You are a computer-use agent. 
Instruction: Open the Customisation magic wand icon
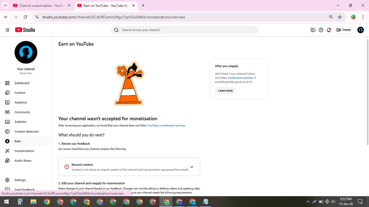tap(7, 151)
